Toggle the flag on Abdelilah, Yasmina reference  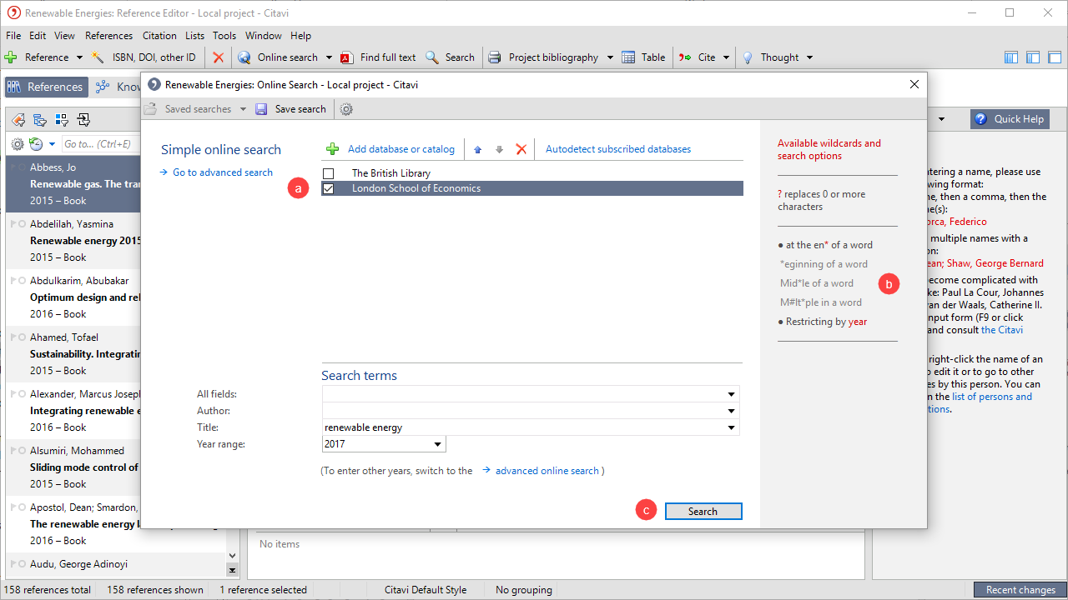[13, 223]
